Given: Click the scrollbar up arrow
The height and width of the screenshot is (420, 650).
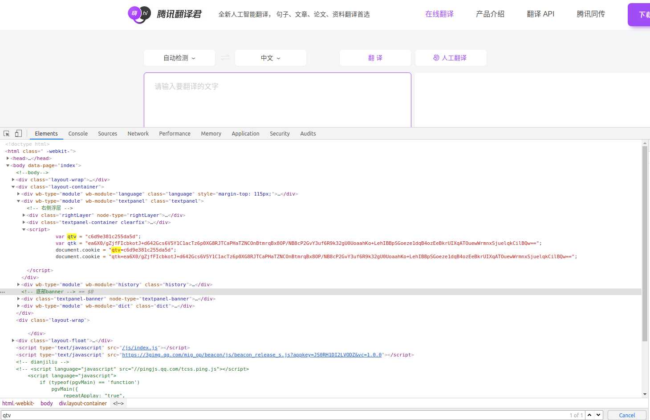Looking at the screenshot, I should (x=645, y=144).
